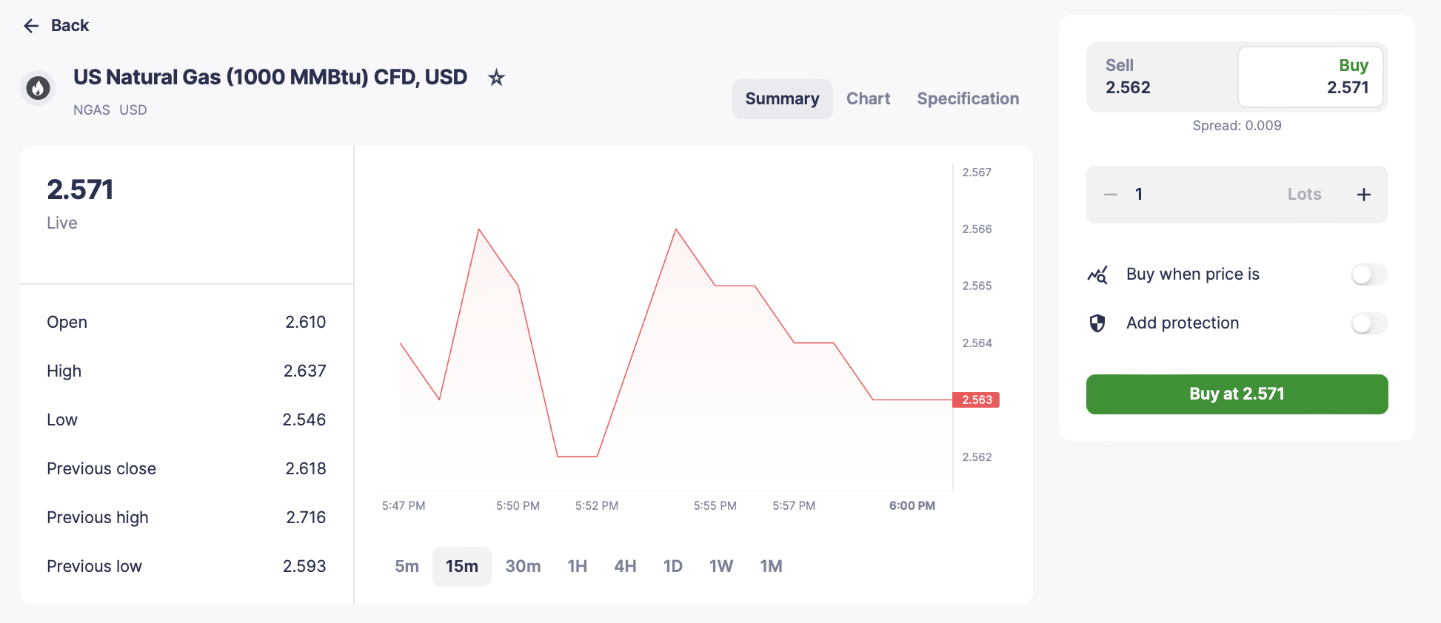The width and height of the screenshot is (1441, 623).
Task: Click the US Natural Gas CFD title
Action: pos(270,78)
